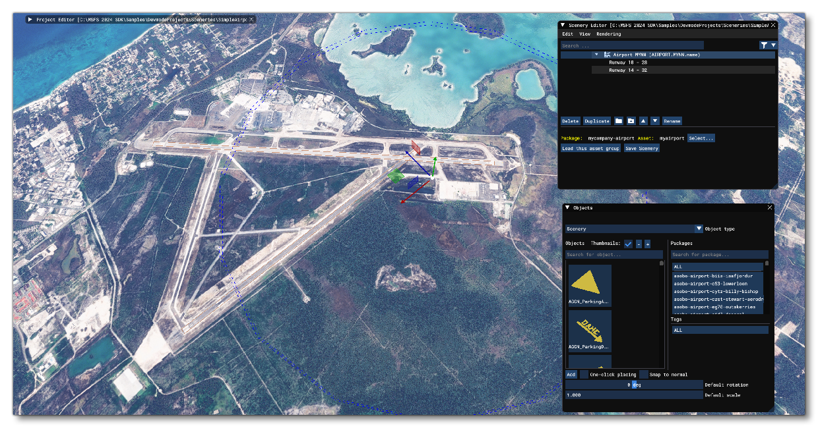Screen dimensions: 818x428
Task: Open the Scenery object type dropdown
Action: (x=699, y=228)
